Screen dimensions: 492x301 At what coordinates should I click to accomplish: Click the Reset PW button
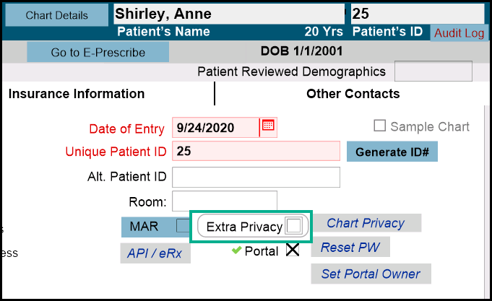point(350,247)
